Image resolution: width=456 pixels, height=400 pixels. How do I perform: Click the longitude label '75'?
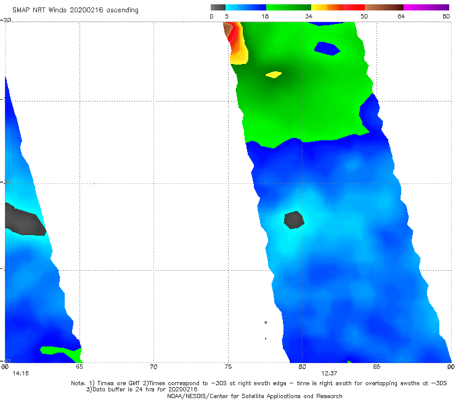228,367
